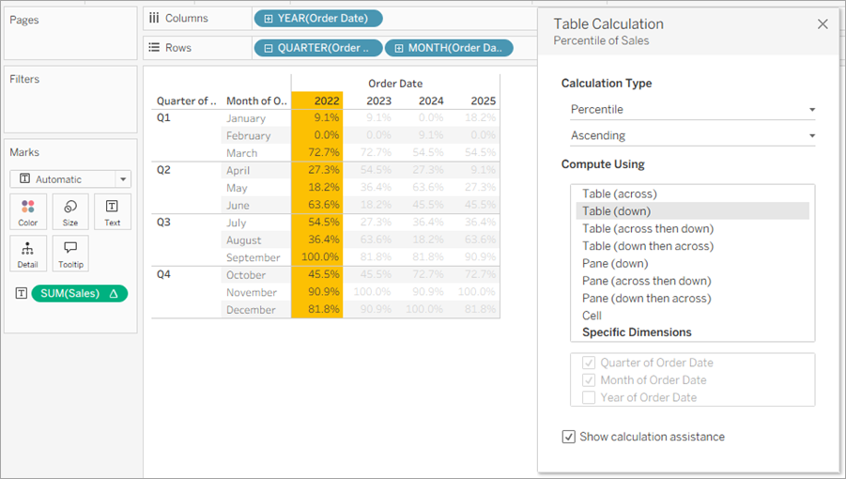The height and width of the screenshot is (479, 846).
Task: Open the Size marks card
Action: click(70, 212)
